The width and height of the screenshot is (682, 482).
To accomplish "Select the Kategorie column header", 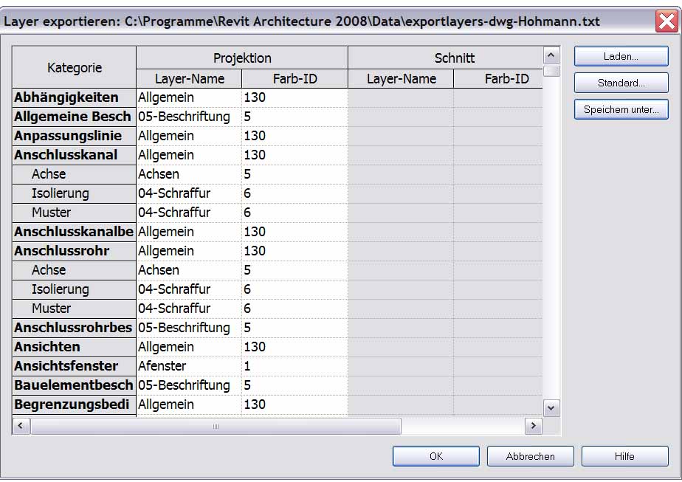I will tap(75, 67).
